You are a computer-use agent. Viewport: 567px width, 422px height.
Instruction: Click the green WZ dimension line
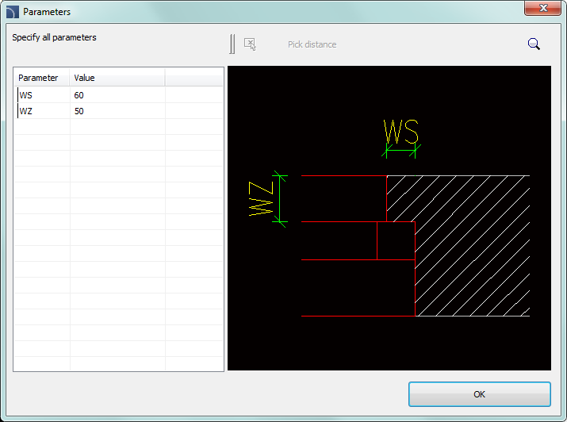[278, 198]
